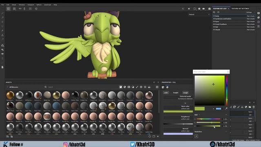The height and width of the screenshot is (147, 261).
Task: Click the camera video icon in viewport toolbar
Action: [203, 9]
